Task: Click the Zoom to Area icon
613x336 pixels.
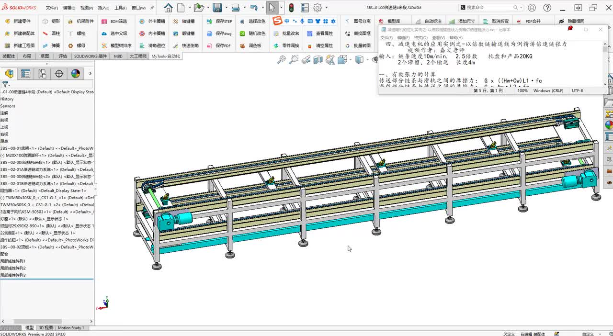Action: pos(294,59)
